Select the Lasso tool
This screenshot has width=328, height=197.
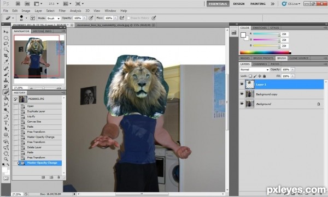6,44
